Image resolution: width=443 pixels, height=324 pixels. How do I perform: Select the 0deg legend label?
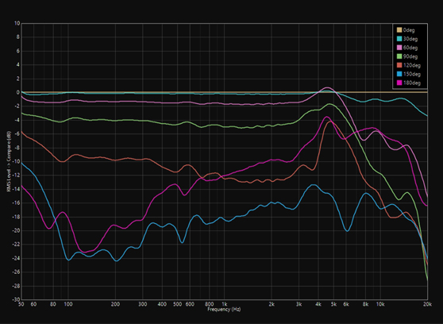point(409,30)
